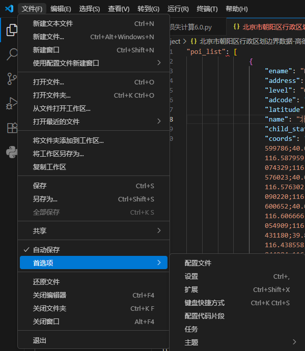Click the "name" key in editor

click(x=276, y=119)
